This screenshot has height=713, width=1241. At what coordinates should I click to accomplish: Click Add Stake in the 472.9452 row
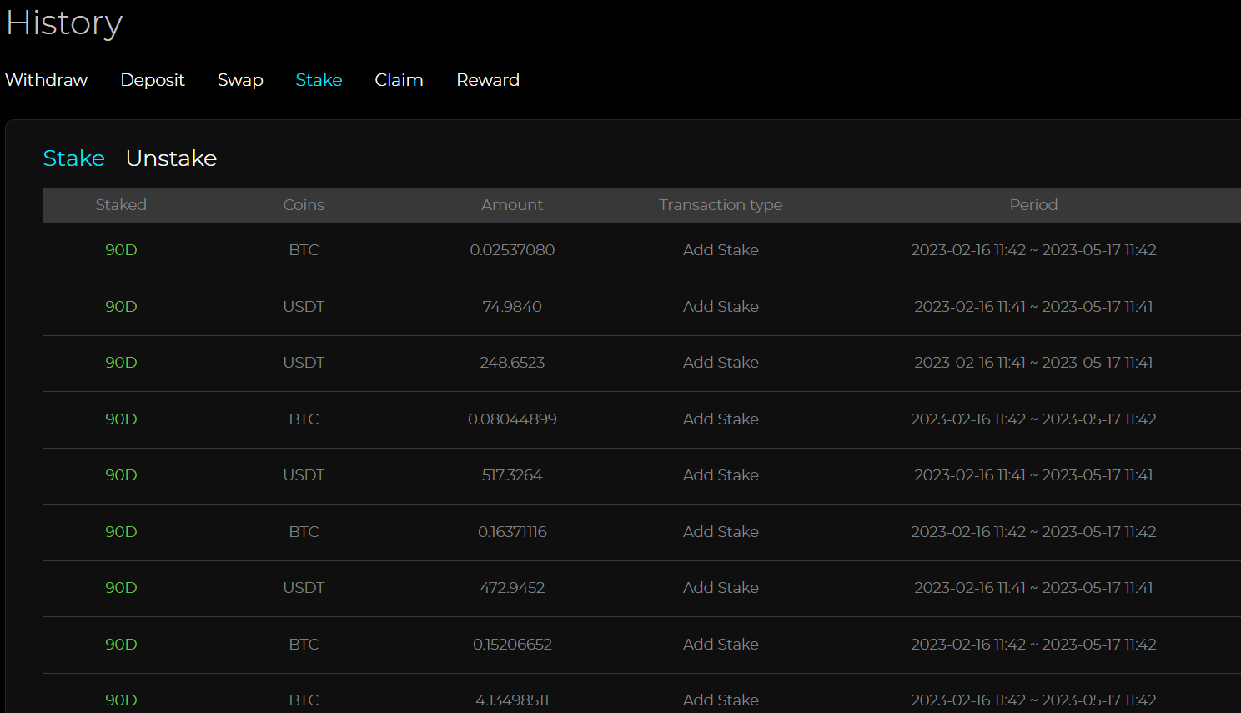[721, 588]
